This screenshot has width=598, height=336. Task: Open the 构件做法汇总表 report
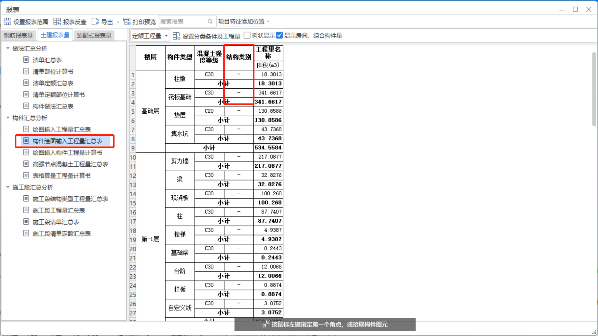[x=53, y=106]
